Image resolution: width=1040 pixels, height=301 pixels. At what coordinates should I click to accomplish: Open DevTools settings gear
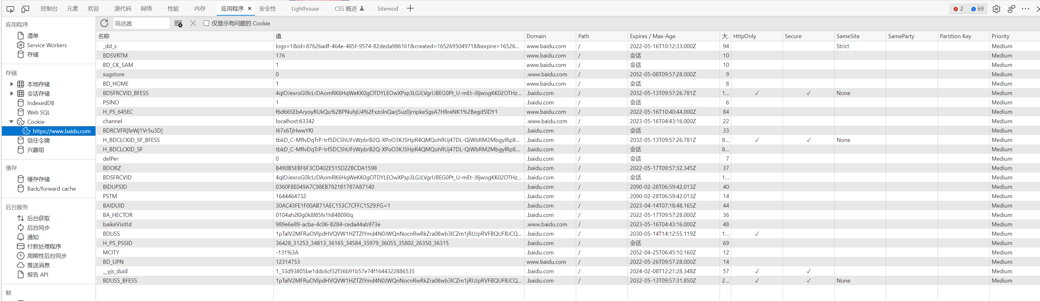(996, 9)
